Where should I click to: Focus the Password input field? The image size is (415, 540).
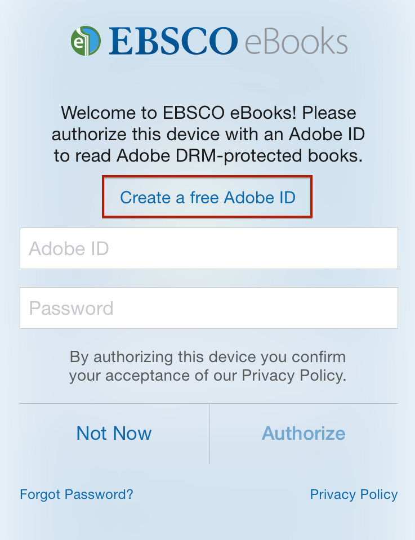209,308
